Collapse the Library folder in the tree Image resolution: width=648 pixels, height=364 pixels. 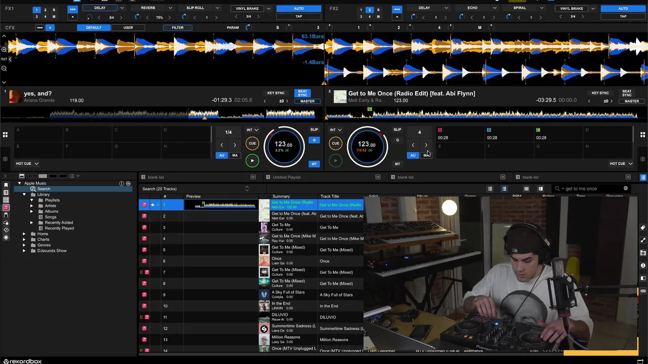24,195
